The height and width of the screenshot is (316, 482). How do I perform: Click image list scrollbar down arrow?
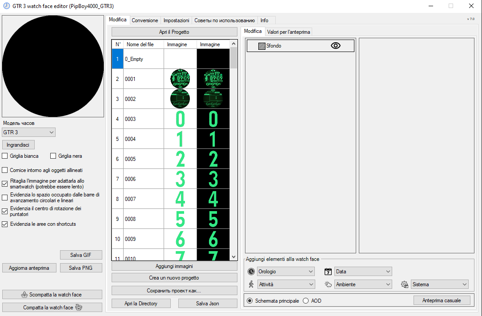coord(233,257)
